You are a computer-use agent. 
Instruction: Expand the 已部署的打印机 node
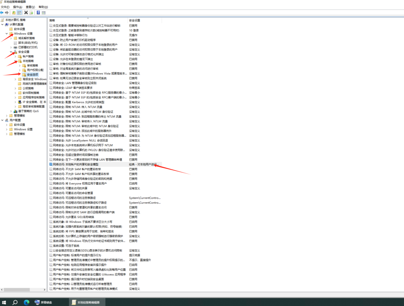click(11, 47)
